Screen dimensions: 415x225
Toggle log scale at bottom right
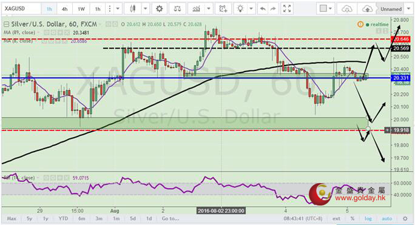pos(368,219)
